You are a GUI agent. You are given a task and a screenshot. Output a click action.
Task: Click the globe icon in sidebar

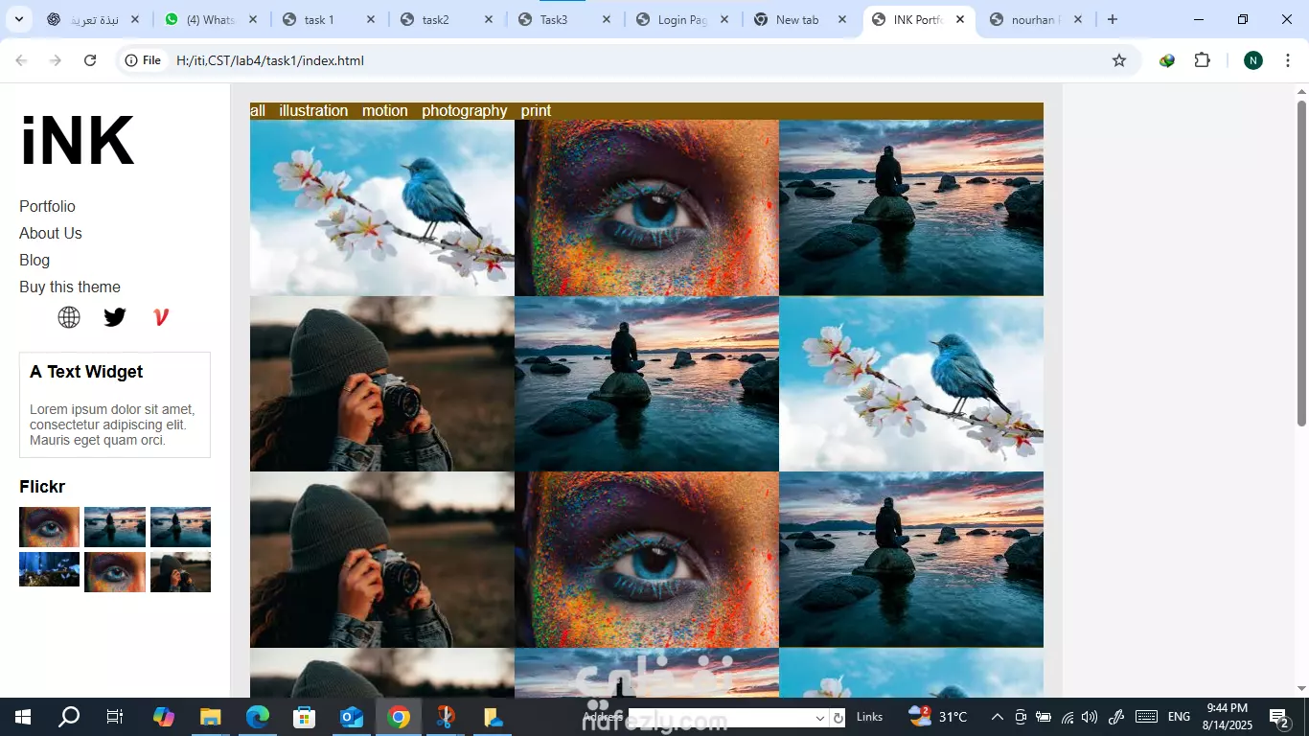pos(69,317)
